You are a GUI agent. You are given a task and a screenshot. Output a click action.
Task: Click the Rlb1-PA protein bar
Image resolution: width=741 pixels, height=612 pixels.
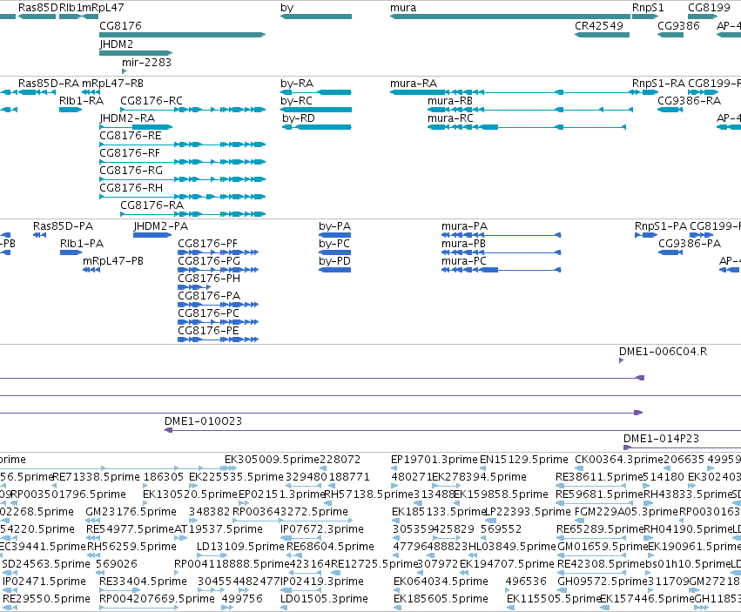tap(71, 252)
